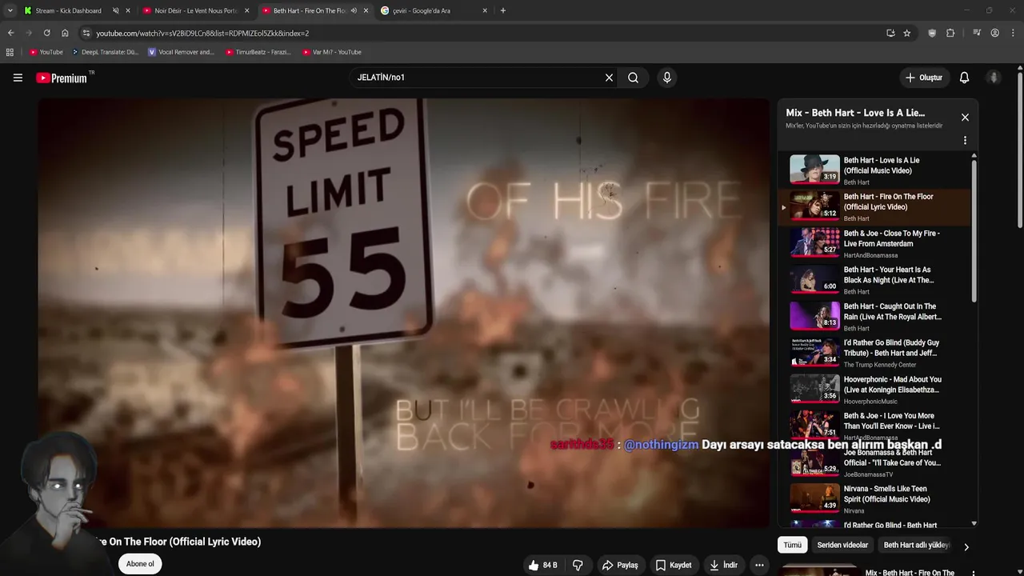Start voice search with the microphone
Screen dimensions: 1024x576
click(667, 78)
